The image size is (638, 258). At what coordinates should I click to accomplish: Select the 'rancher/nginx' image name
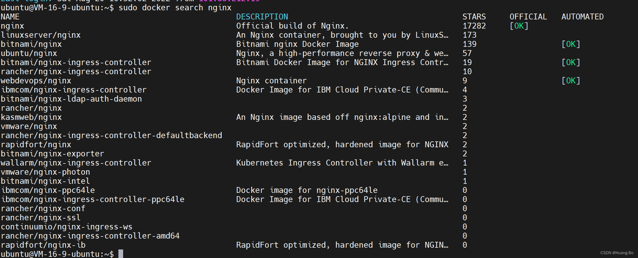[31, 108]
